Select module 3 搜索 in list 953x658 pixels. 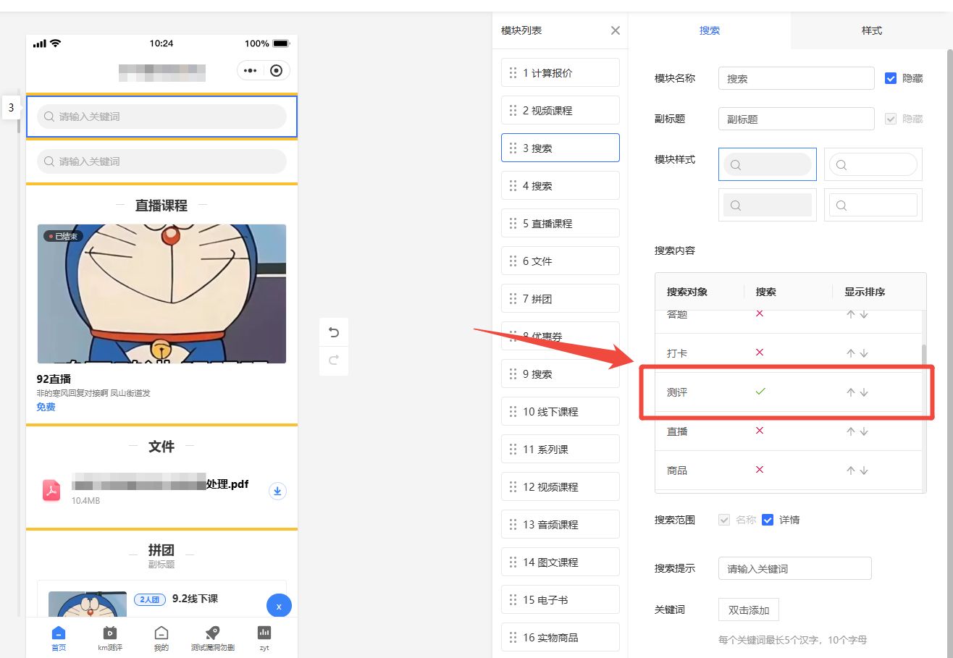[561, 148]
